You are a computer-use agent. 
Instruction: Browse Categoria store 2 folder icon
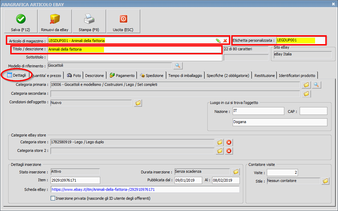pos(220,151)
